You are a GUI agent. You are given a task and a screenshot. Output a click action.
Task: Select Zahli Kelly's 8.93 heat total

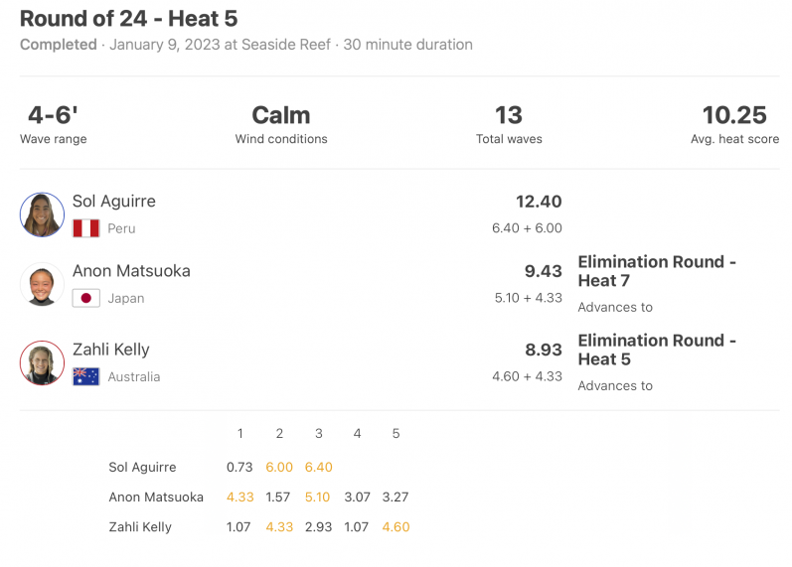543,350
